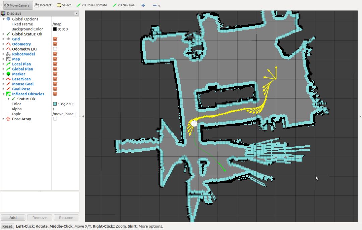Click the RobotModel display icon
362x230 pixels.
click(x=8, y=54)
